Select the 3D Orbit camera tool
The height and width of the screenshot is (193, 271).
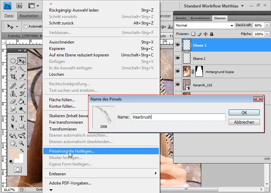click(22, 135)
